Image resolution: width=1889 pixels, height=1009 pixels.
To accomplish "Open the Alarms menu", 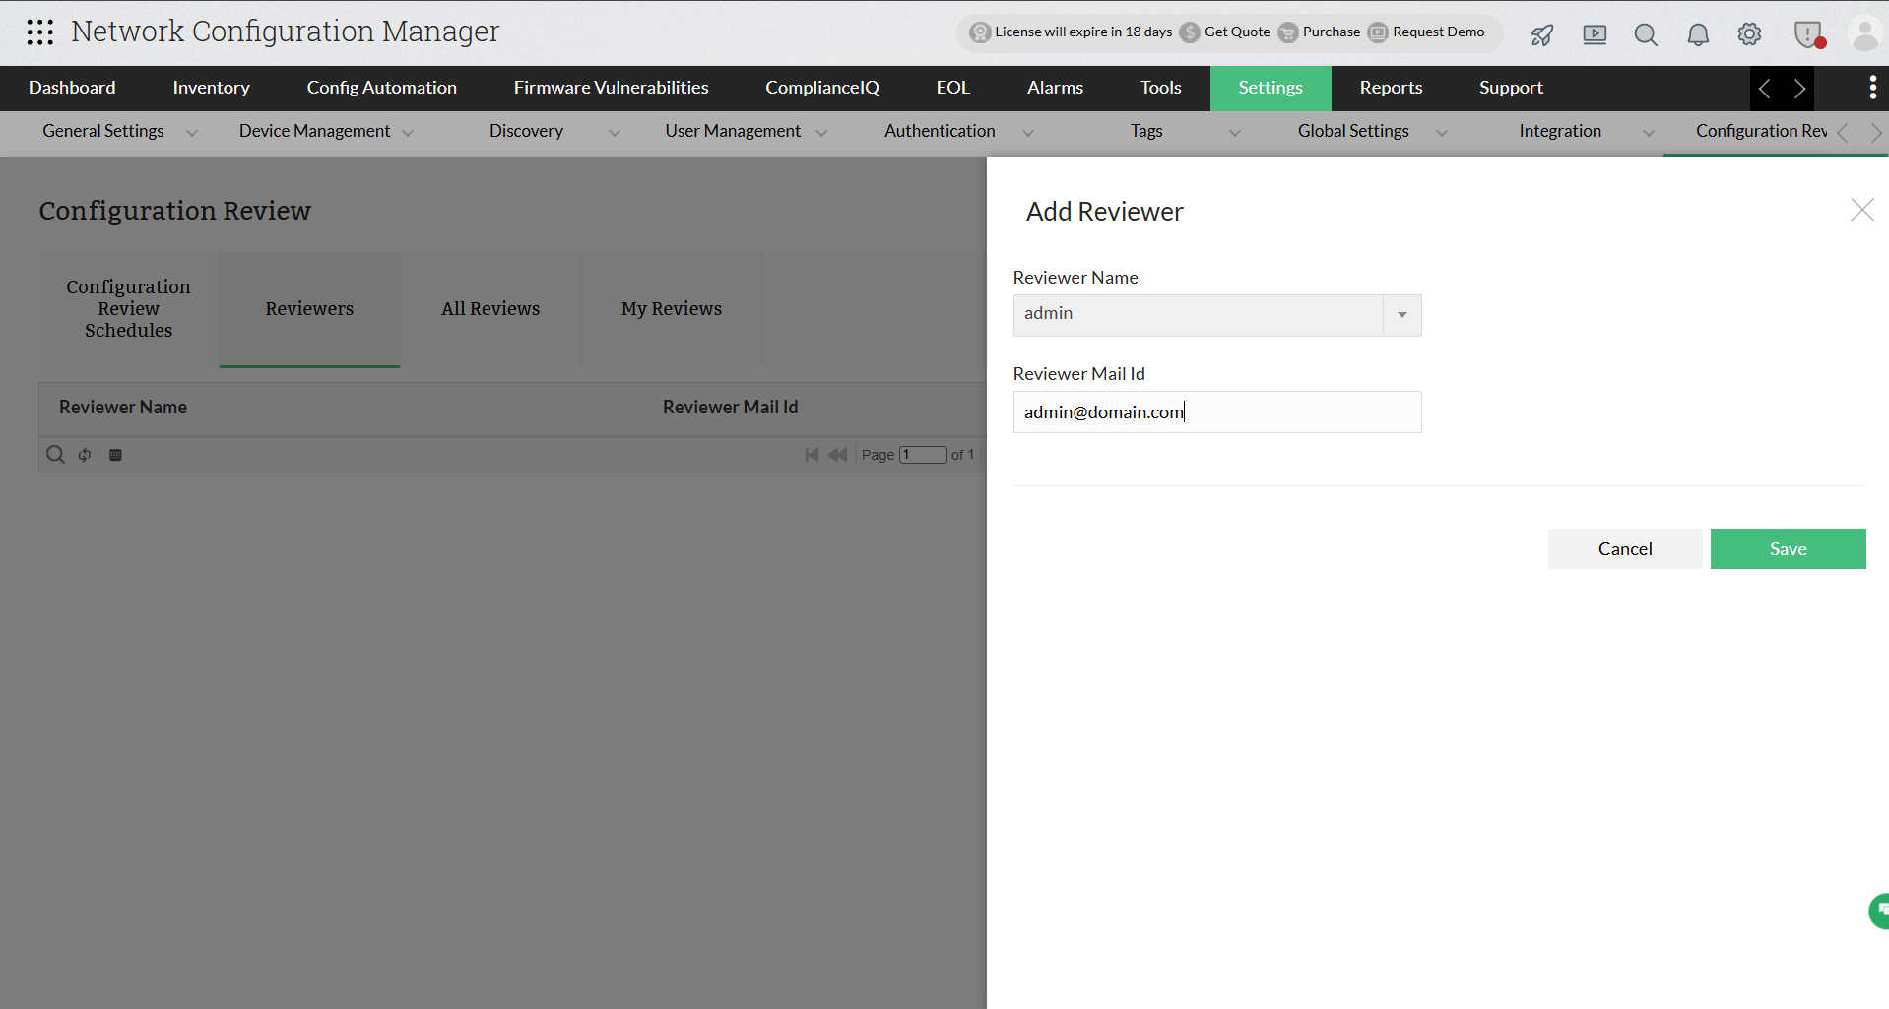I will [x=1055, y=89].
